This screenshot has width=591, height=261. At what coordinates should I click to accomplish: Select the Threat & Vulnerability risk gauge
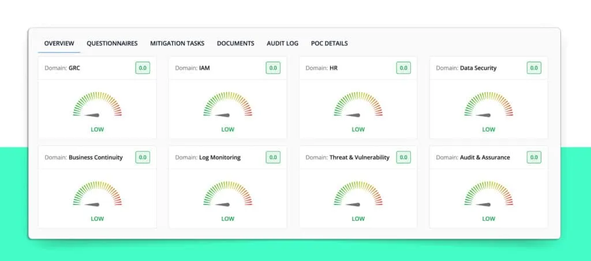358,194
